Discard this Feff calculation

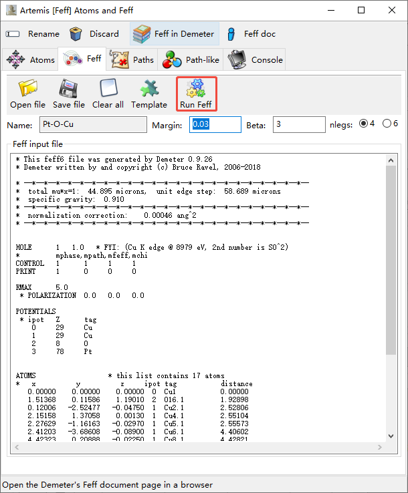coord(94,34)
